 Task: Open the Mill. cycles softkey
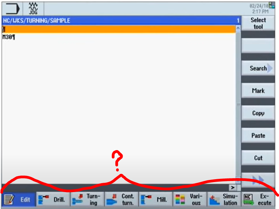point(156,199)
